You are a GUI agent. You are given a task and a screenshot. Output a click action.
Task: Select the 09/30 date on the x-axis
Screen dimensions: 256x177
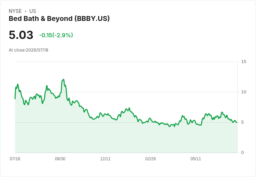[x=60, y=159]
